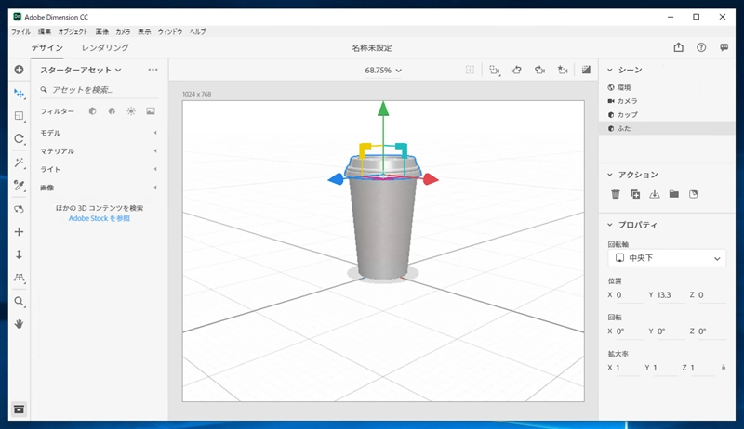
Task: Click the share export icon
Action: 679,47
